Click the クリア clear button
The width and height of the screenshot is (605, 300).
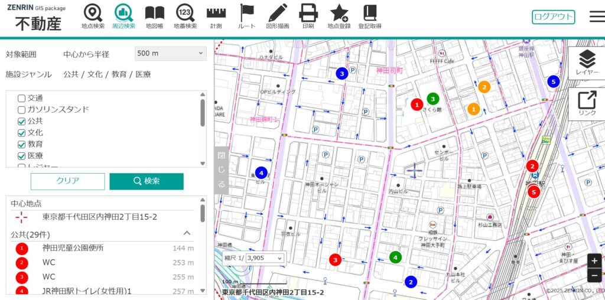[x=67, y=181]
